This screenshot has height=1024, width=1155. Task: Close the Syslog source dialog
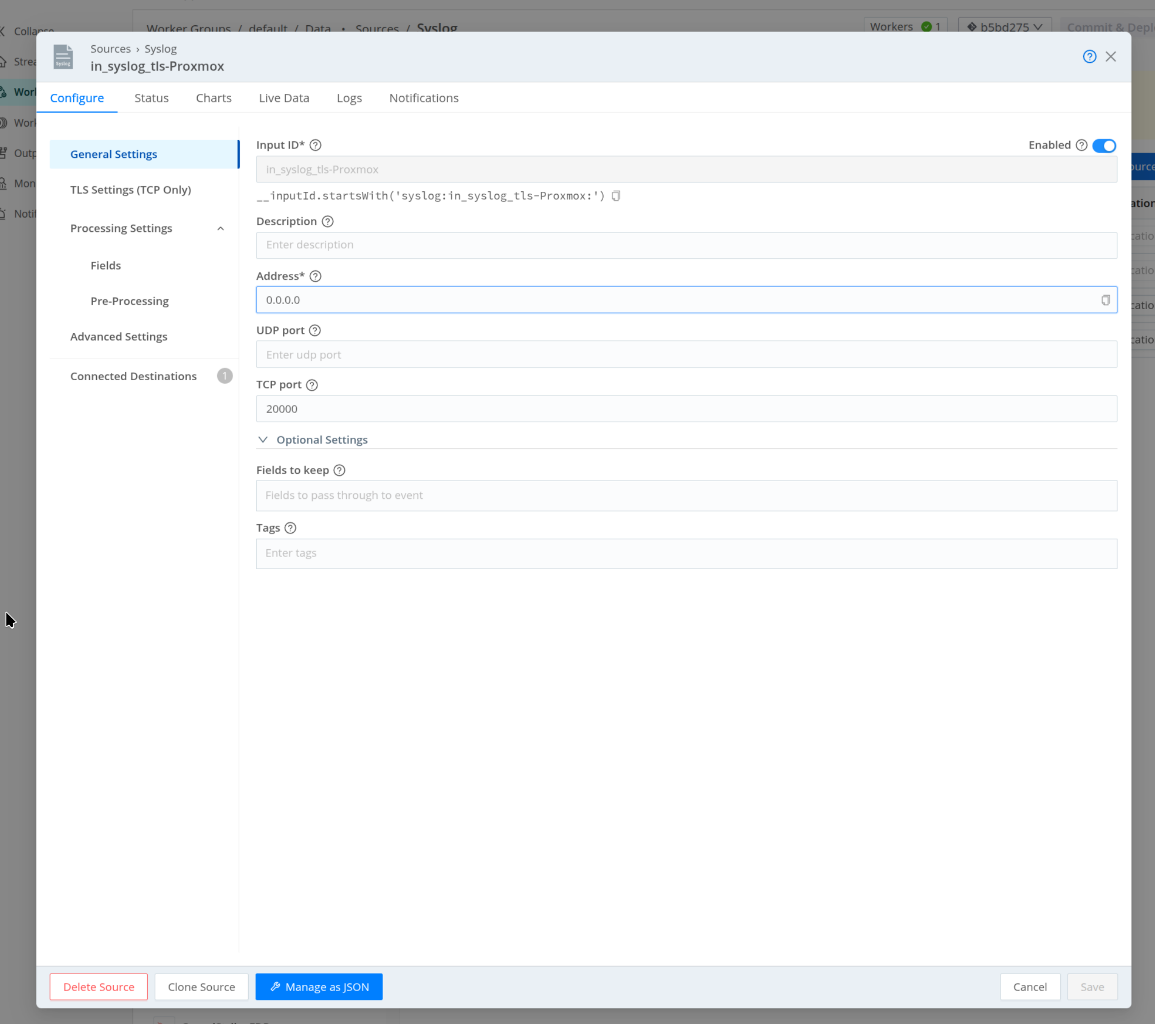point(1110,57)
